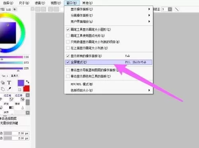
Task: Enable 靠右显示颜色和工具的面板 checkbox
Action: [x=68, y=76]
